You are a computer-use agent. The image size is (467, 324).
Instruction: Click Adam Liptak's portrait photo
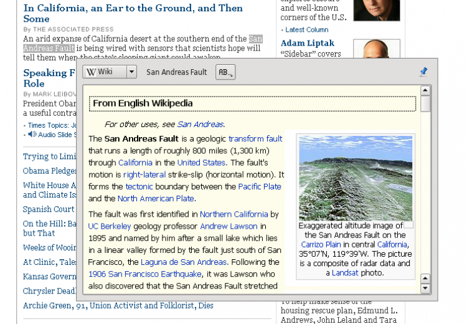coord(377,49)
